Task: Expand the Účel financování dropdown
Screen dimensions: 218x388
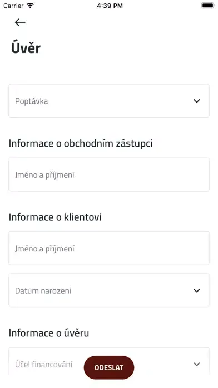Action: 109,361
